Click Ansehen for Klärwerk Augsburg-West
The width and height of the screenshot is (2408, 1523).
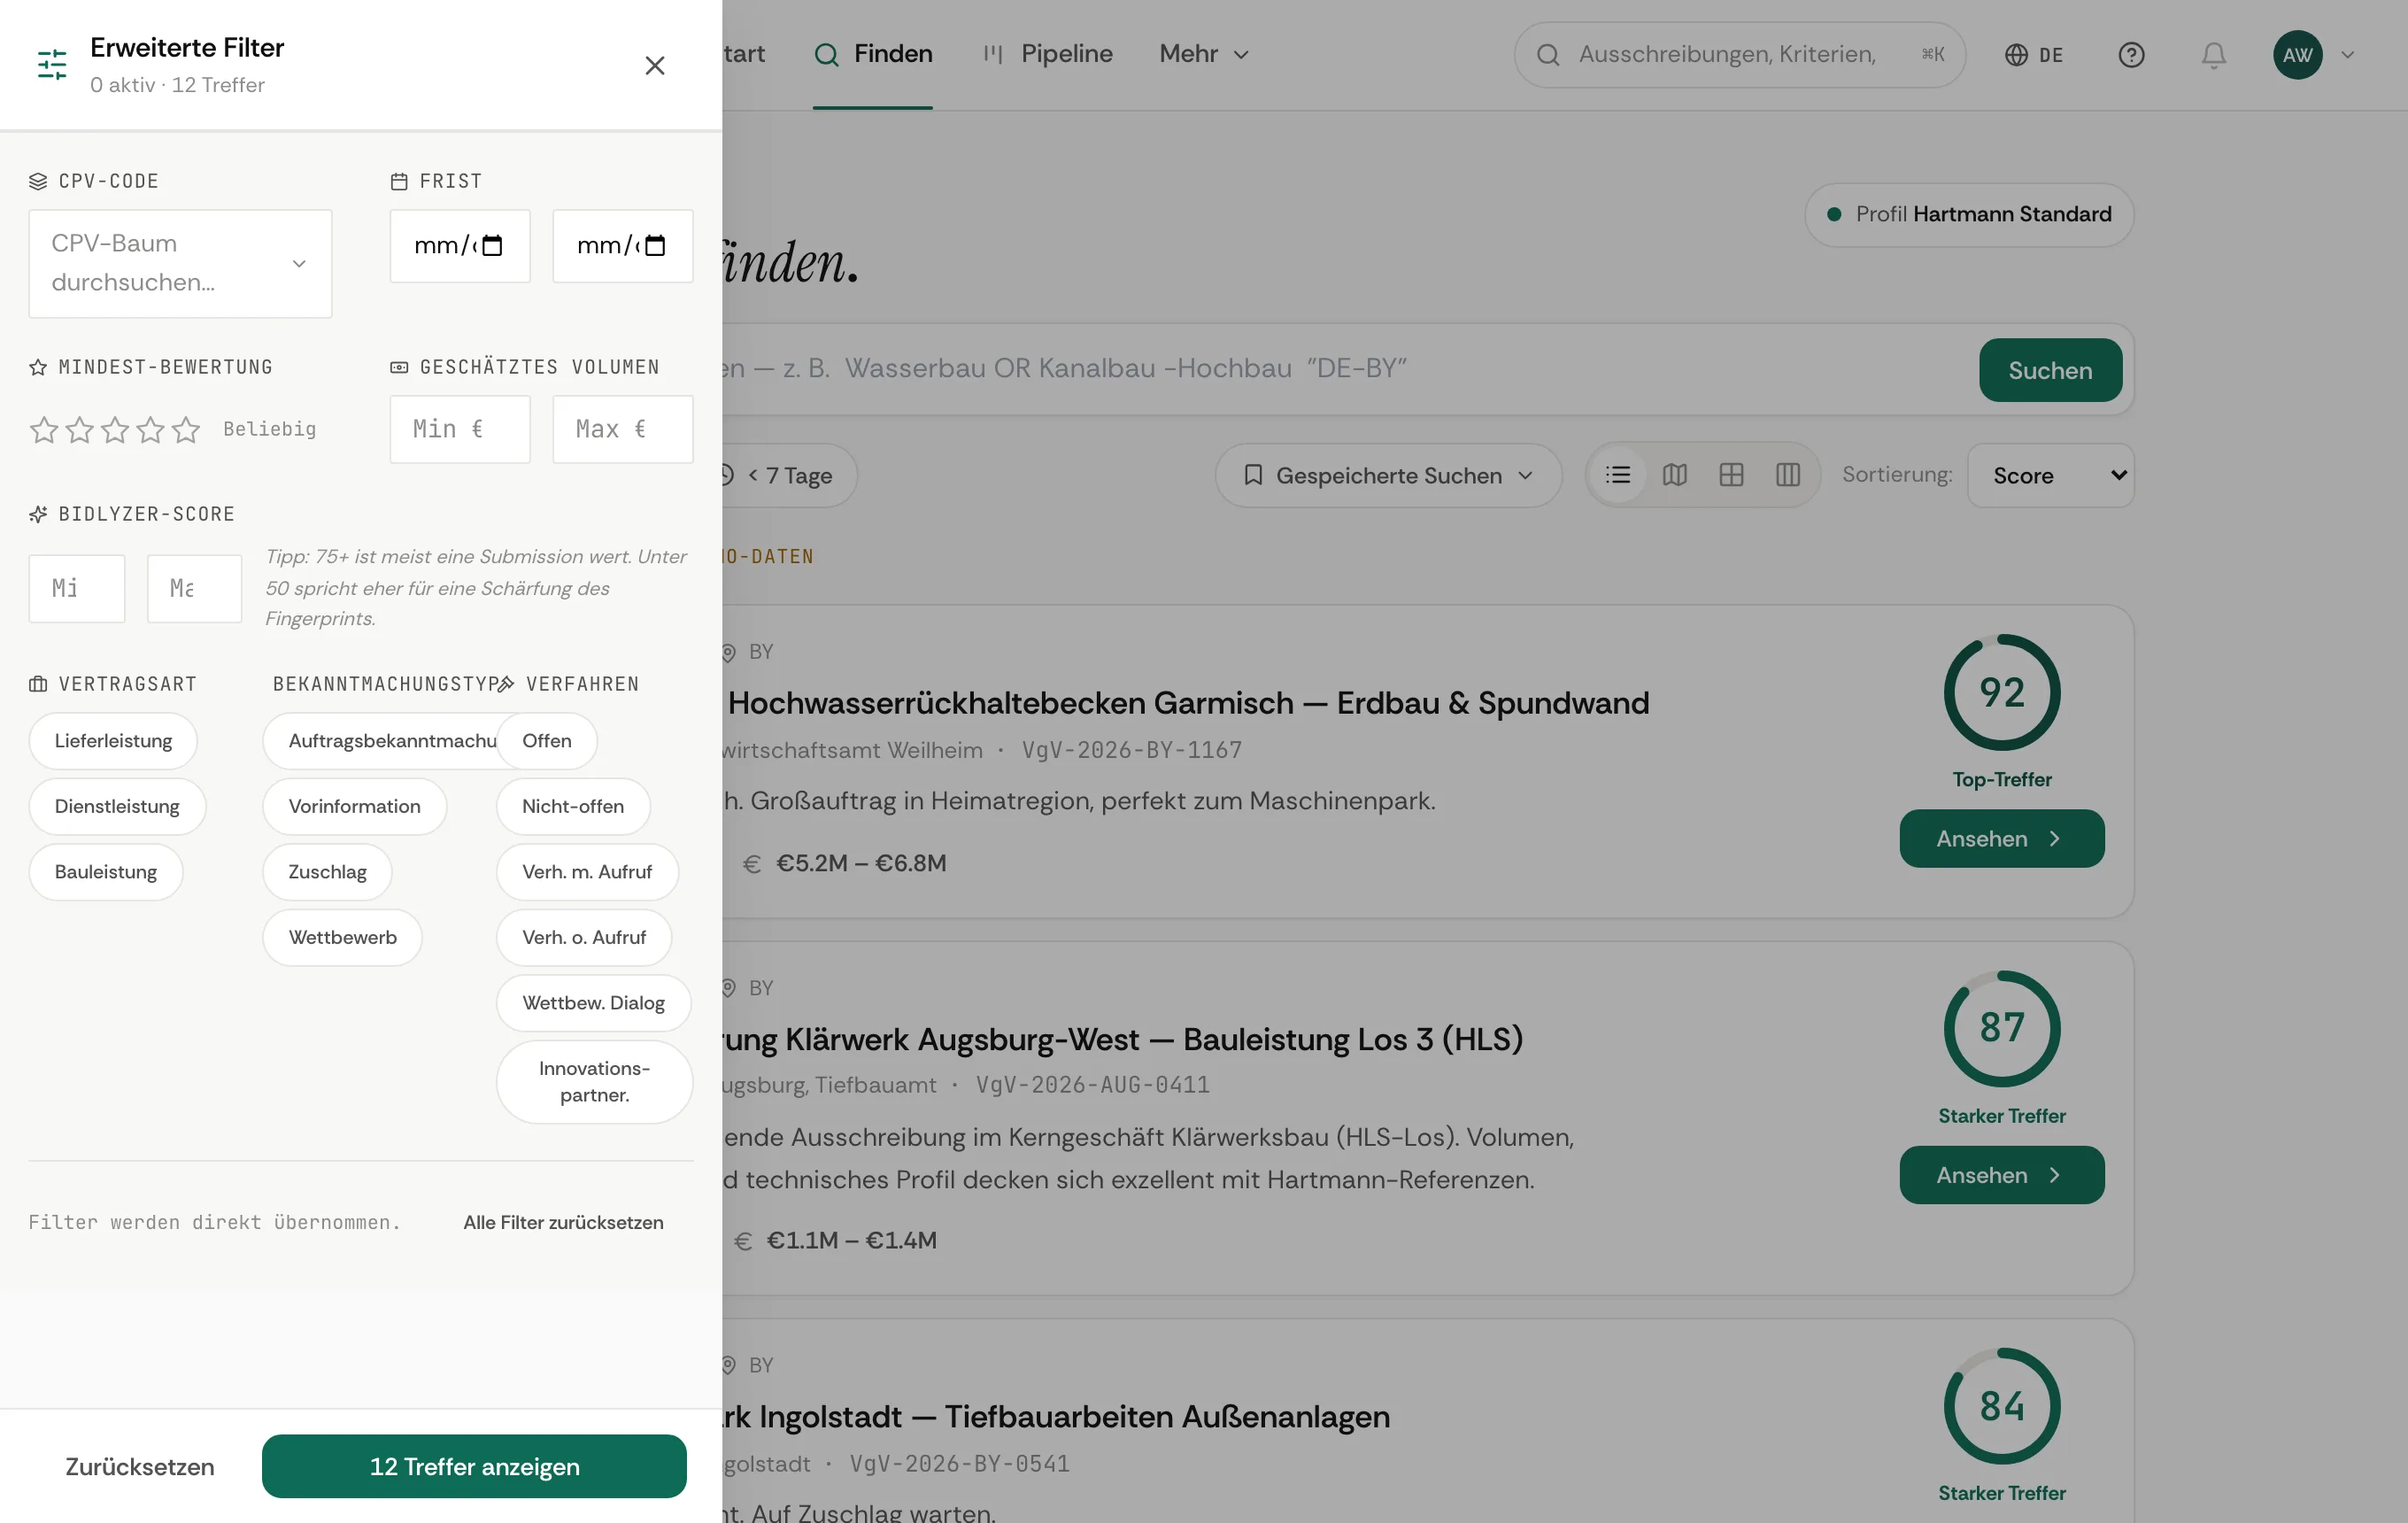pyautogui.click(x=2002, y=1175)
